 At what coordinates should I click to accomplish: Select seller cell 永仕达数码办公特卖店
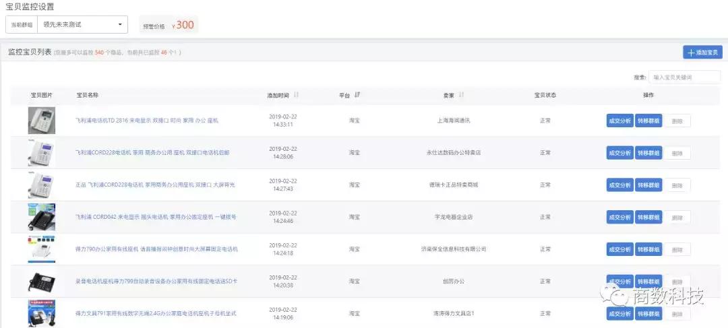[x=454, y=153]
